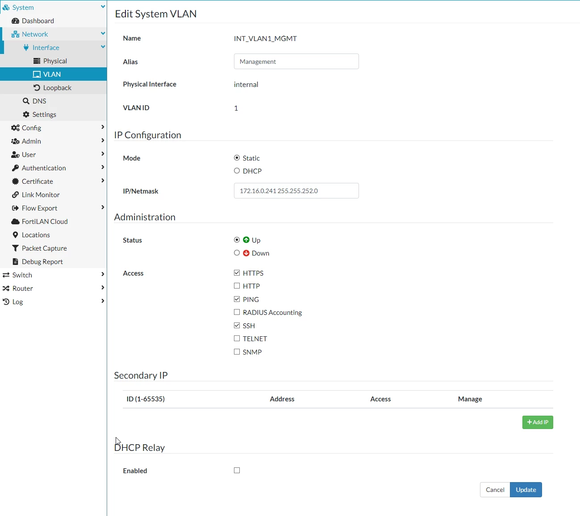This screenshot has height=516, width=580.
Task: Click the Dashboard gauge icon
Action: (15, 21)
